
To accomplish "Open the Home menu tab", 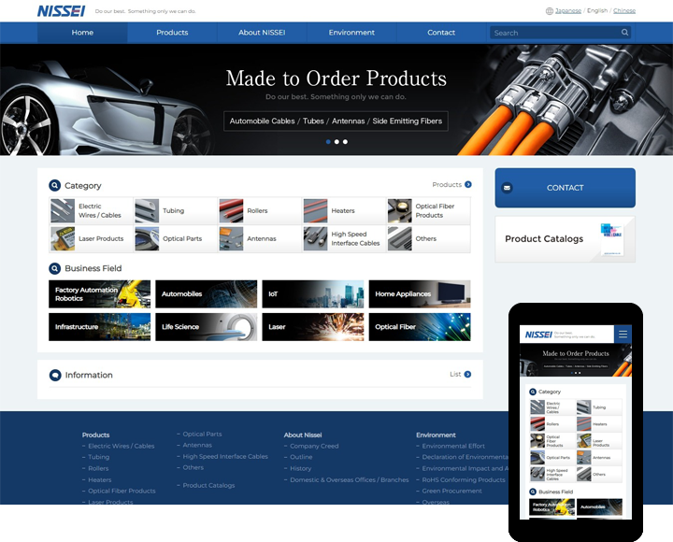I will (82, 33).
